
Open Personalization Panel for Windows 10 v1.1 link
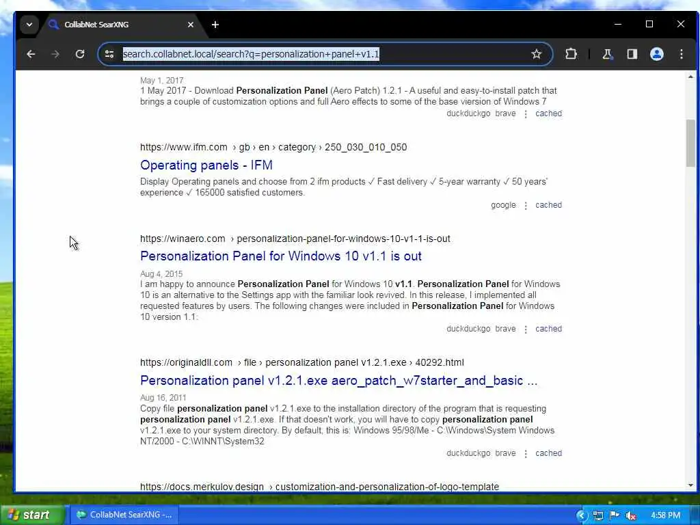(x=281, y=256)
